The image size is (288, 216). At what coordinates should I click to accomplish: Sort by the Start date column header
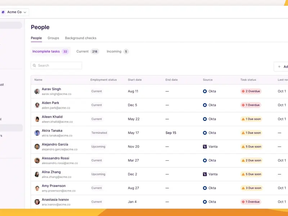(x=135, y=80)
